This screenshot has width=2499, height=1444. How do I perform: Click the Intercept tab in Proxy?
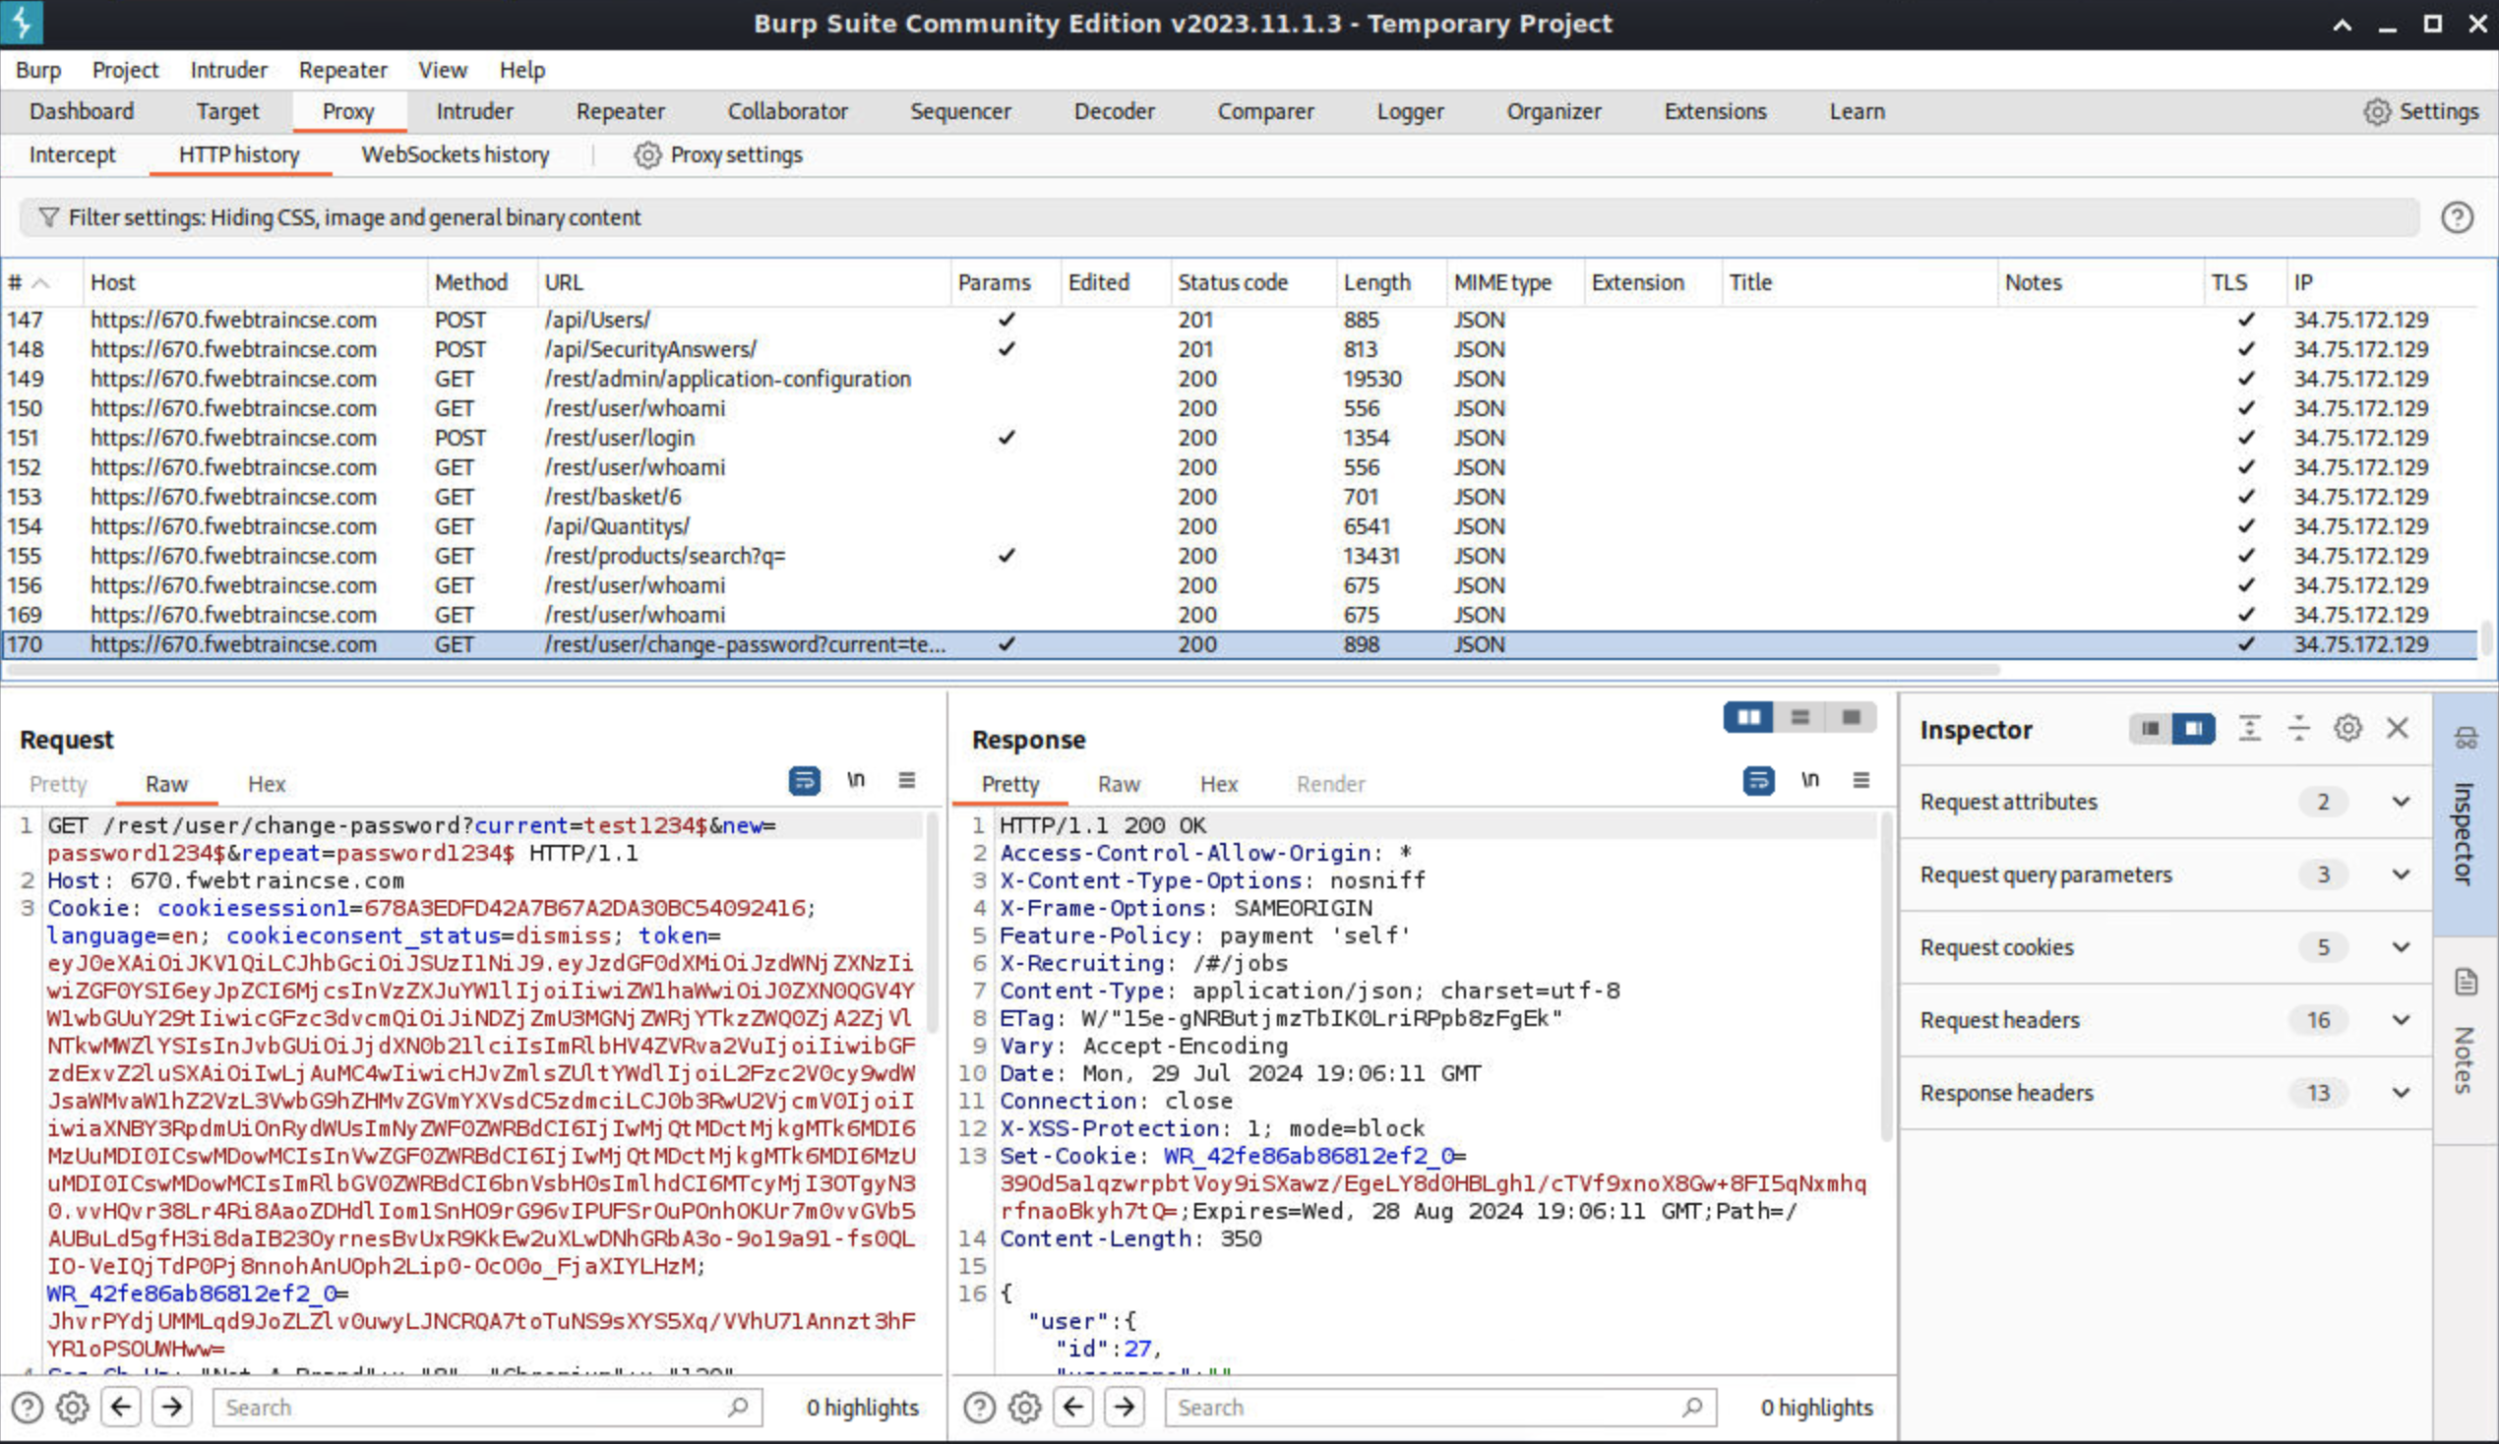(x=71, y=154)
